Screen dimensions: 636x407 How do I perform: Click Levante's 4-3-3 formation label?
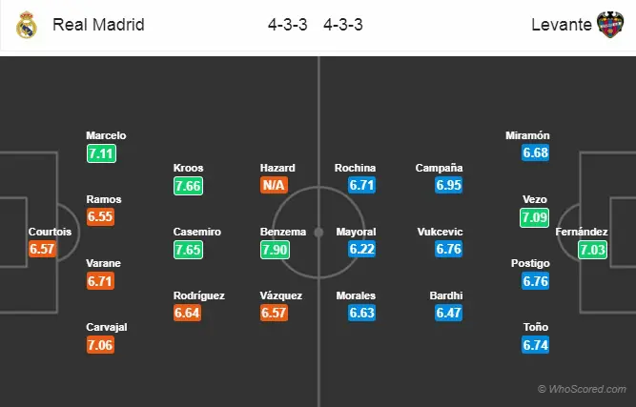coord(343,25)
